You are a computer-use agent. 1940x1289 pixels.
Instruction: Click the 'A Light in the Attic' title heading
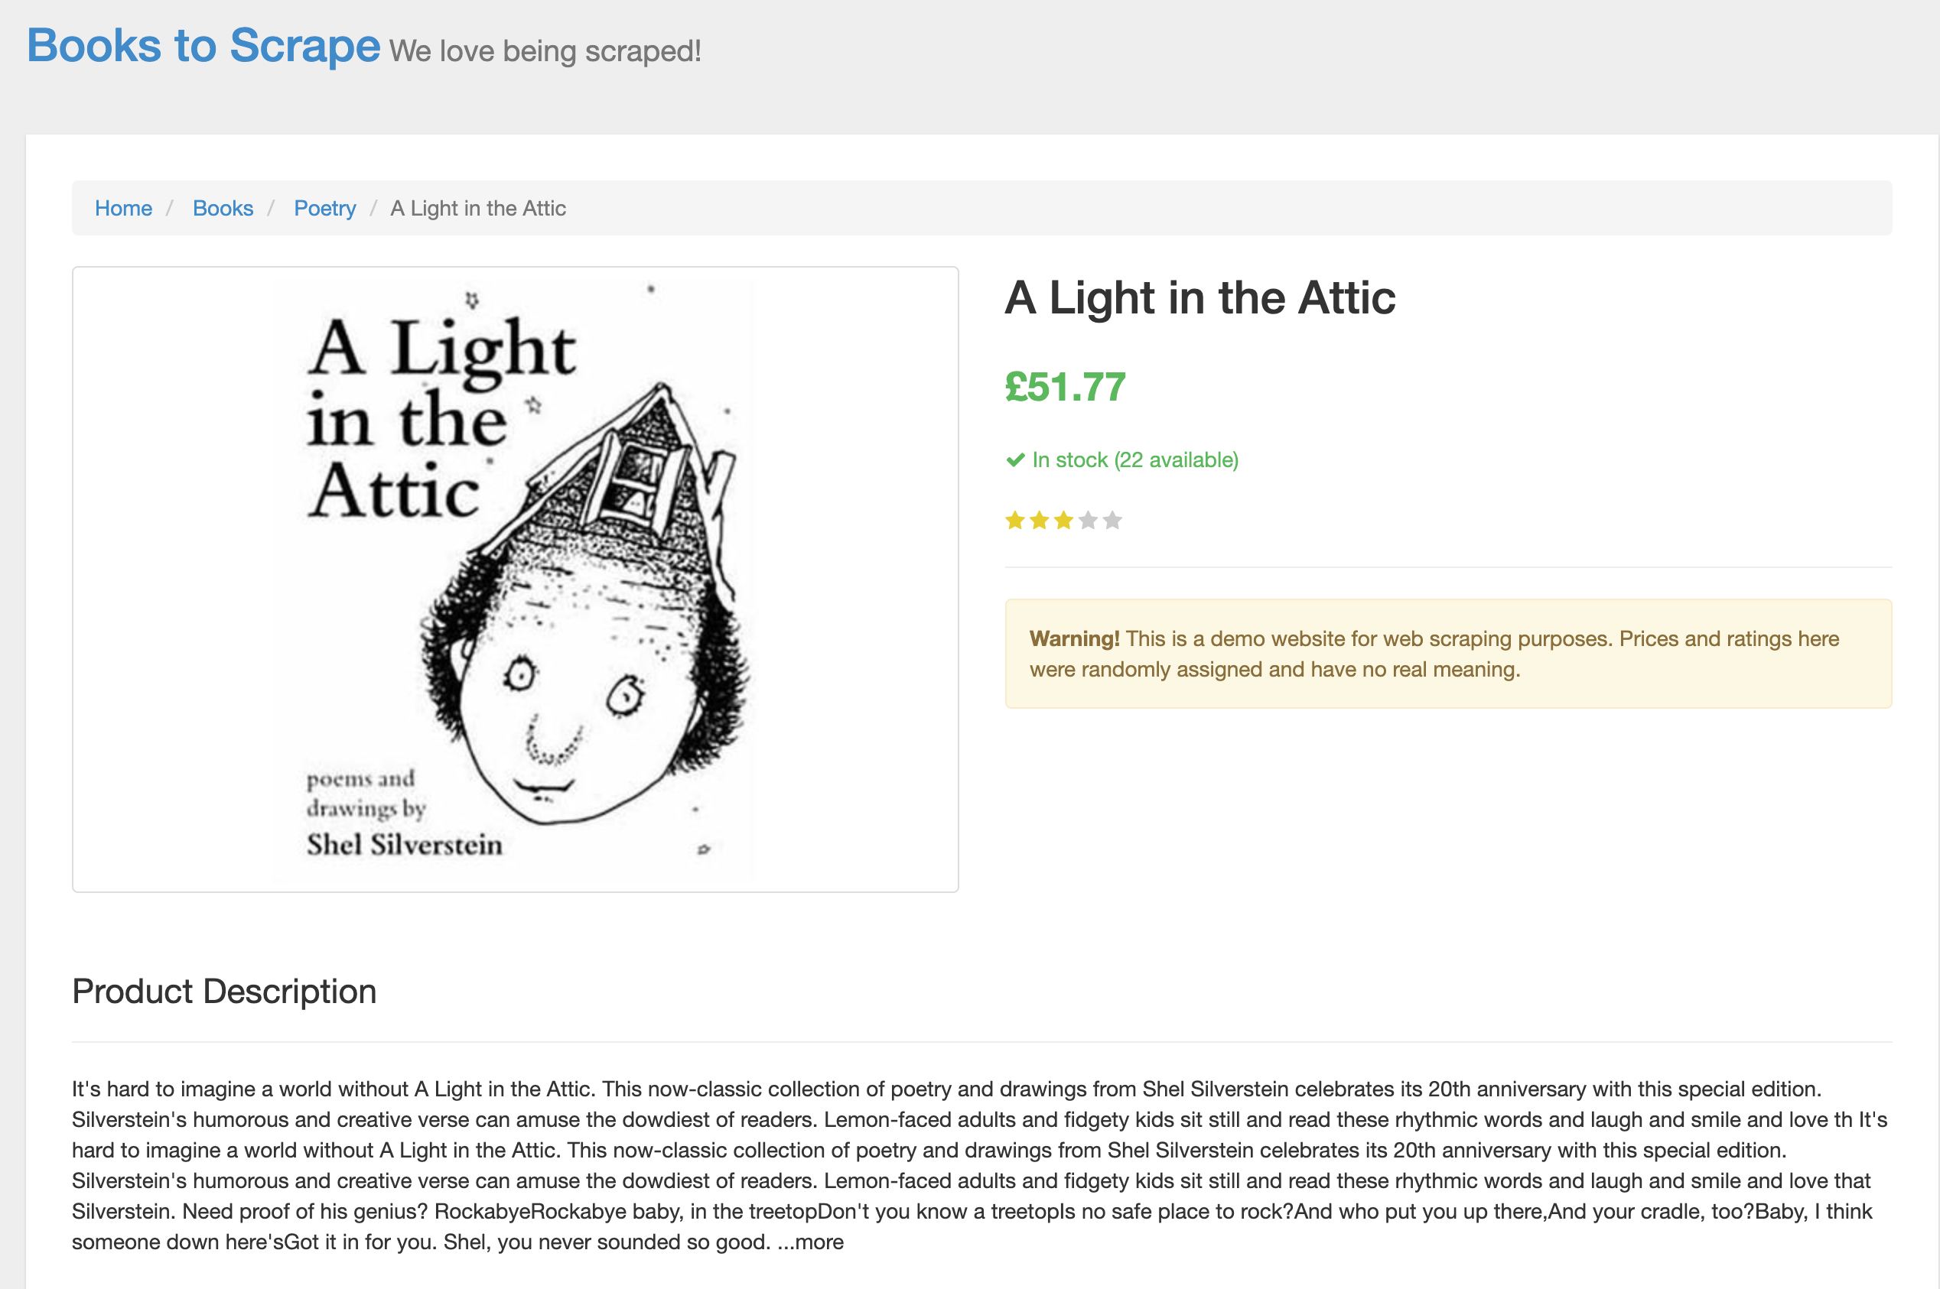tap(1199, 297)
